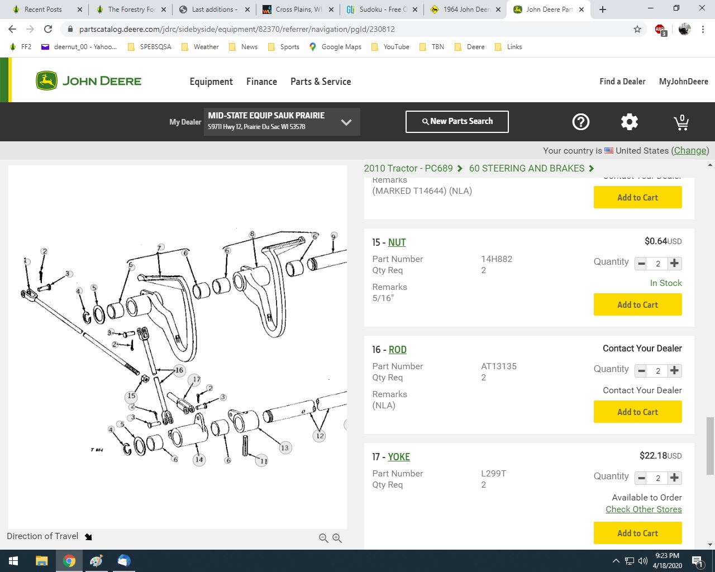Open the Parts & Service menu
The width and height of the screenshot is (715, 572).
click(321, 82)
